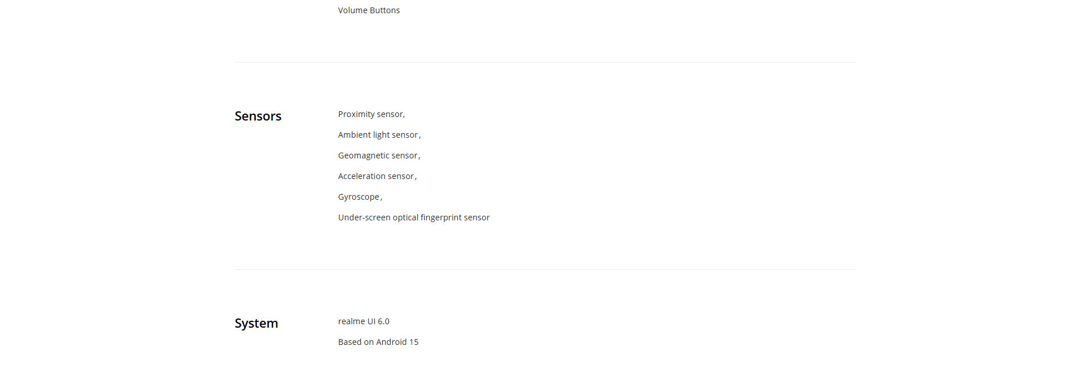Select the System section heading

point(256,323)
